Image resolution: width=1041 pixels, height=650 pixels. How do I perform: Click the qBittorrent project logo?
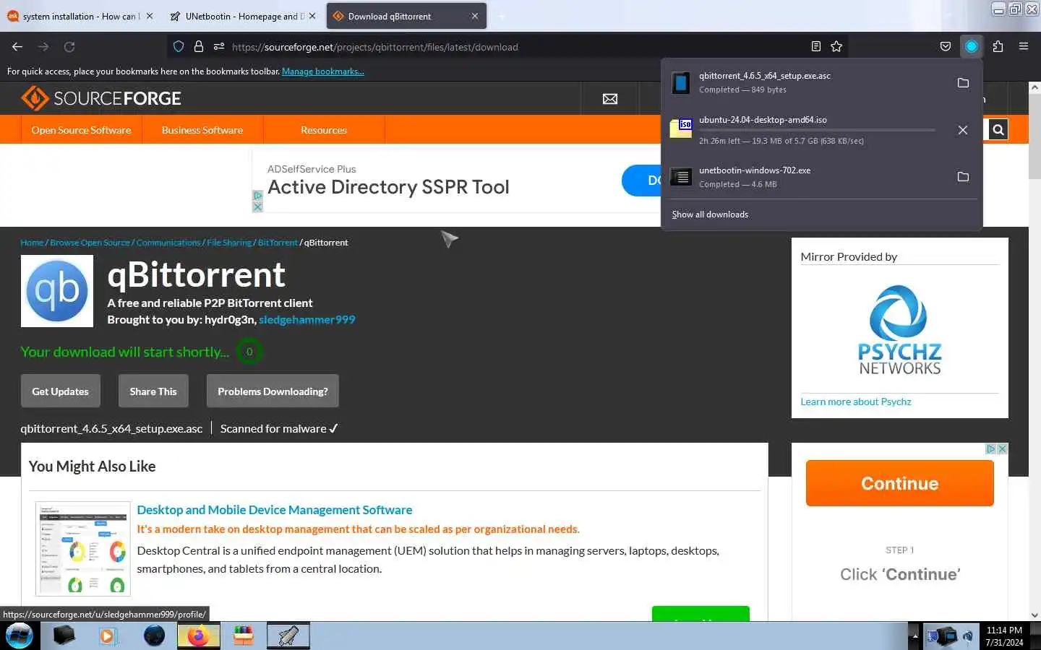point(57,291)
